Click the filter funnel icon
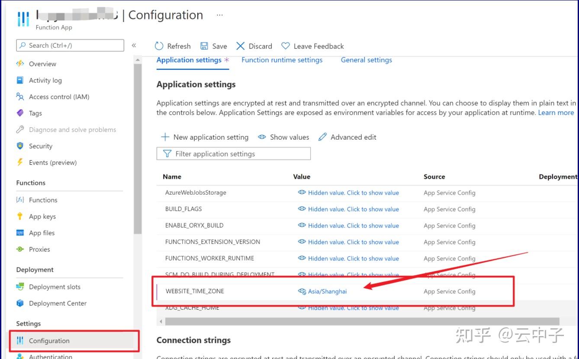The height and width of the screenshot is (359, 579). pyautogui.click(x=167, y=154)
